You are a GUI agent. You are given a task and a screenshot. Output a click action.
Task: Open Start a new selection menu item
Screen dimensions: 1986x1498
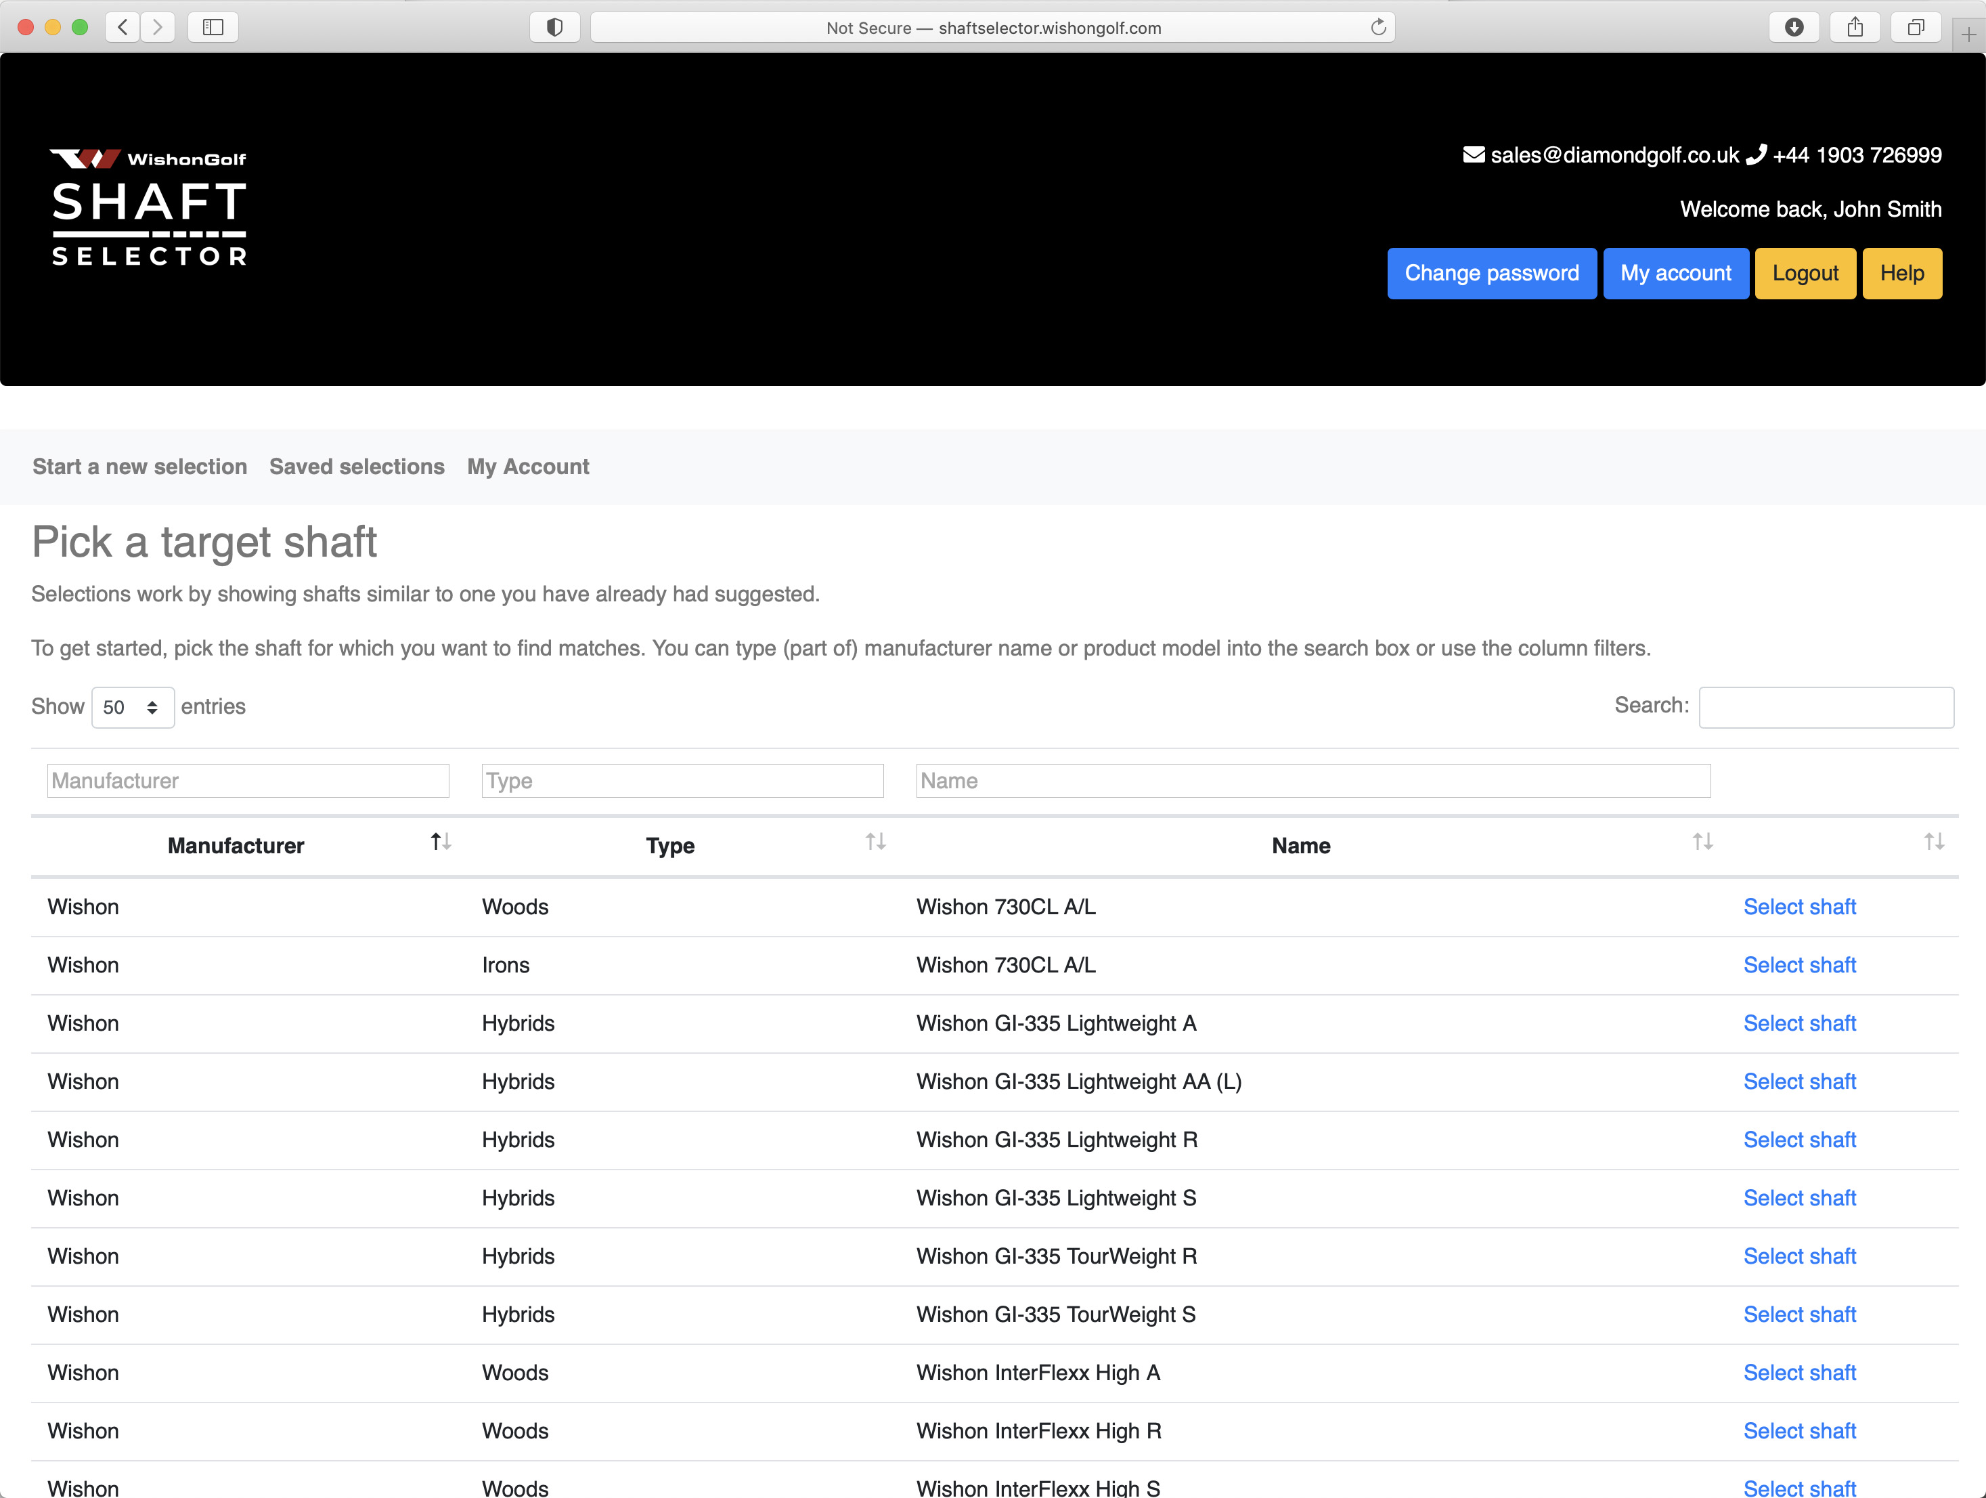click(139, 466)
